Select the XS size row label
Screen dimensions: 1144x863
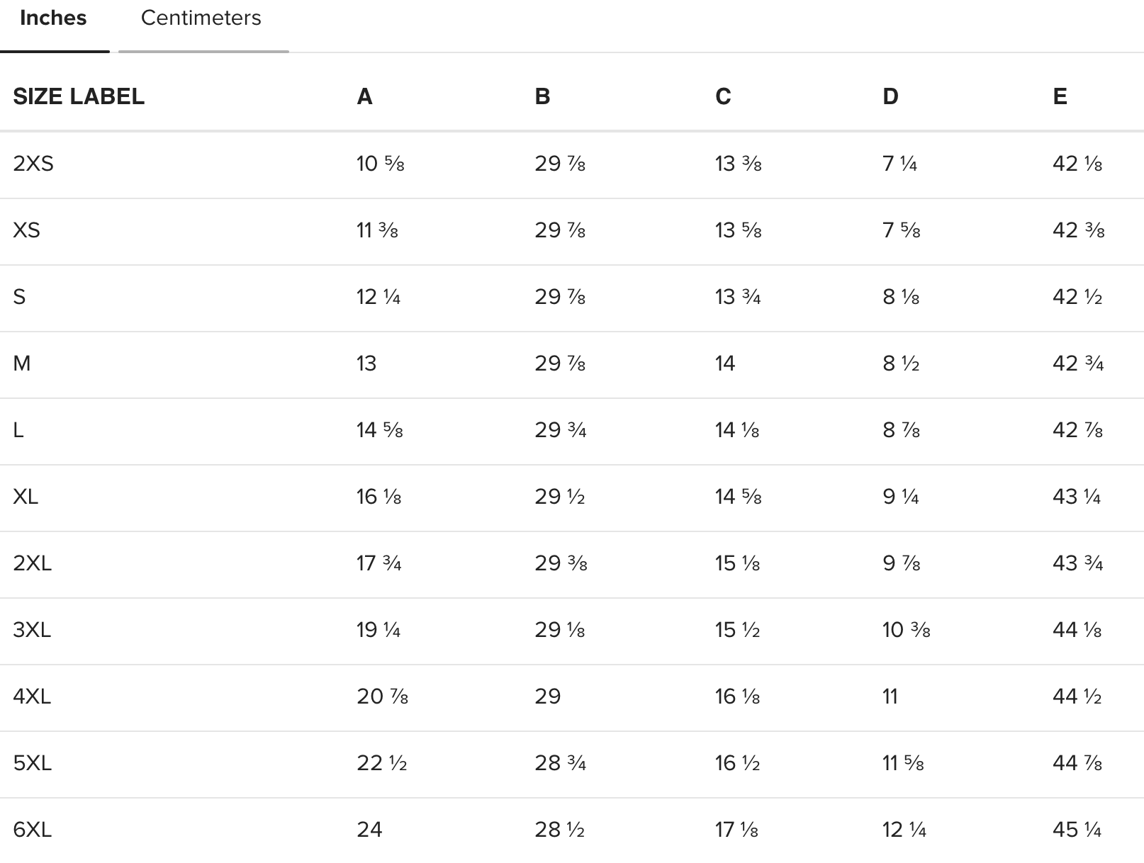tap(27, 230)
